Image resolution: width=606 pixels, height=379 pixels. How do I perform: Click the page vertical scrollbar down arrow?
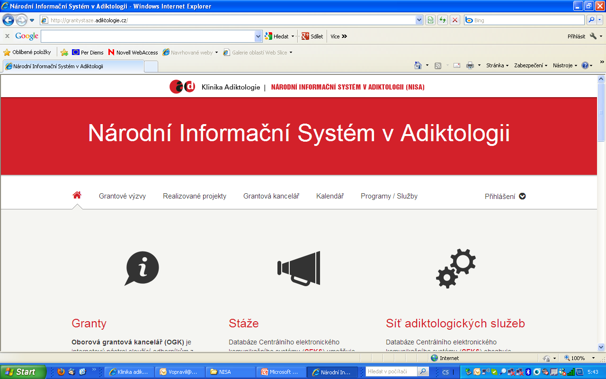click(x=601, y=347)
